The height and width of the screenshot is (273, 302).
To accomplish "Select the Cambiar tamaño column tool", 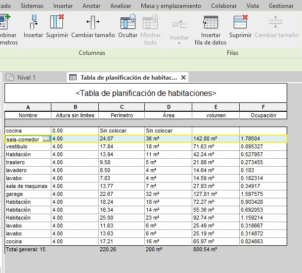I will click(x=93, y=22).
